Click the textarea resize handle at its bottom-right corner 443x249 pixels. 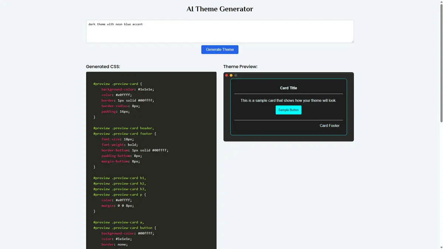point(352,41)
